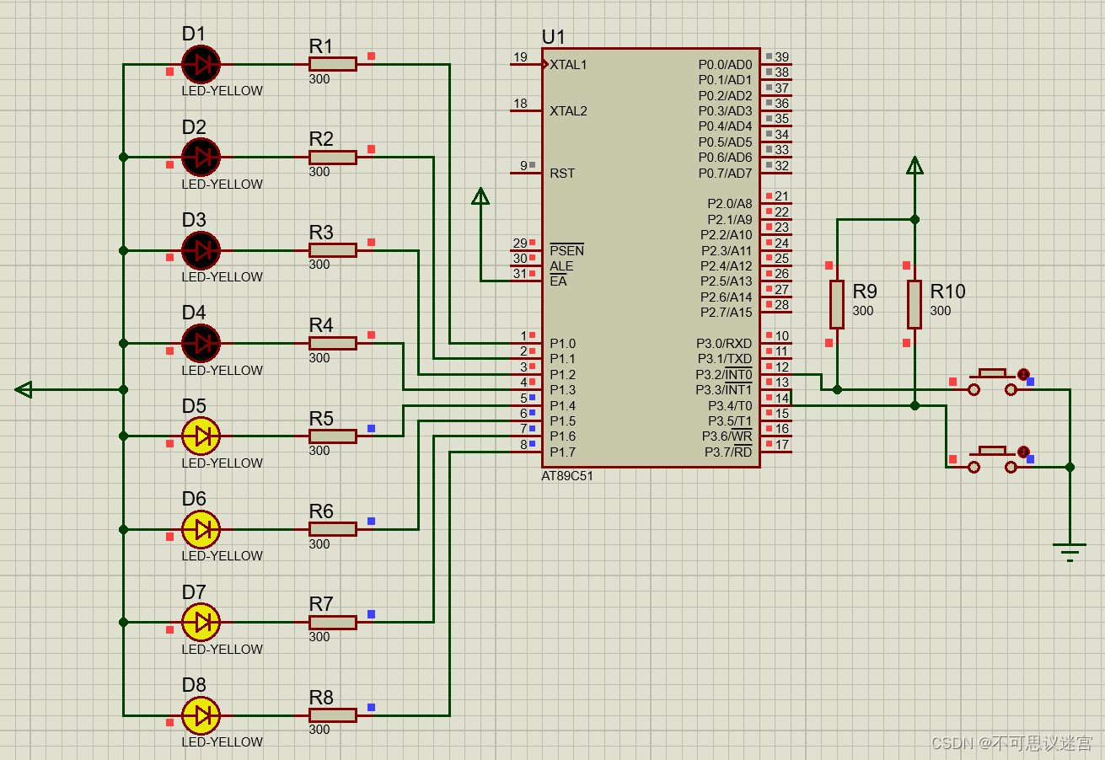Screen dimensions: 1105x760
Task: Select the D4 LED symbol
Action: pyautogui.click(x=201, y=343)
